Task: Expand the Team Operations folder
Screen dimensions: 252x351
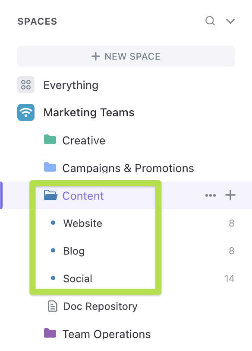Action: [x=107, y=334]
